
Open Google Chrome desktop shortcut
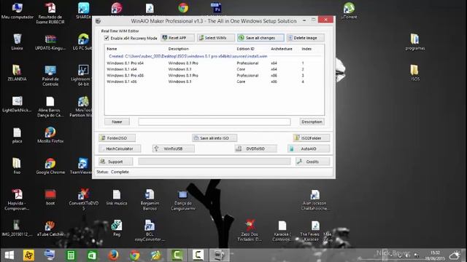50,166
